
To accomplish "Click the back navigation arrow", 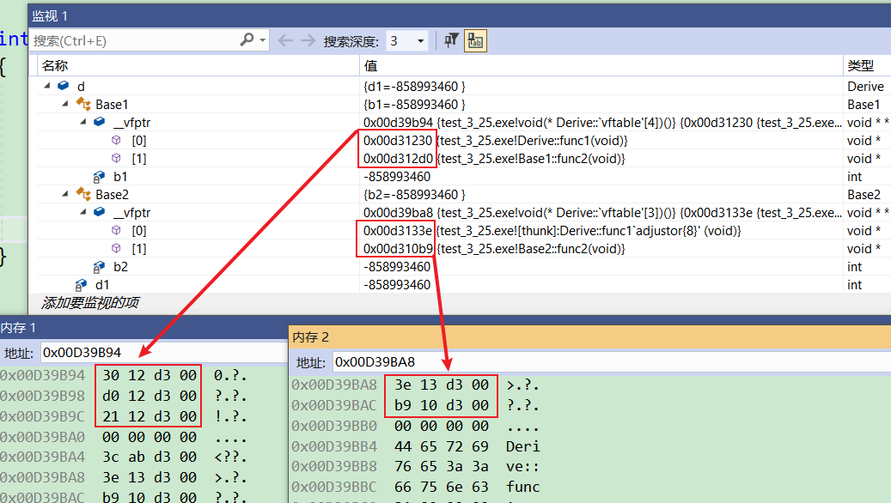I will point(285,40).
